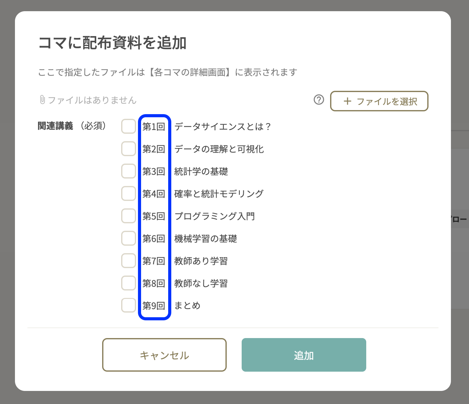The image size is (469, 404).
Task: Check the 第1回 lecture checkbox
Action: coord(129,126)
